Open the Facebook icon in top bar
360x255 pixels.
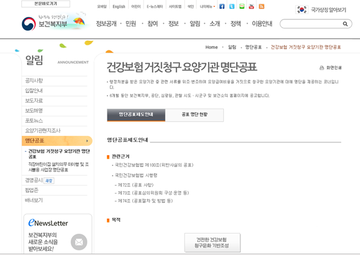[222, 6]
